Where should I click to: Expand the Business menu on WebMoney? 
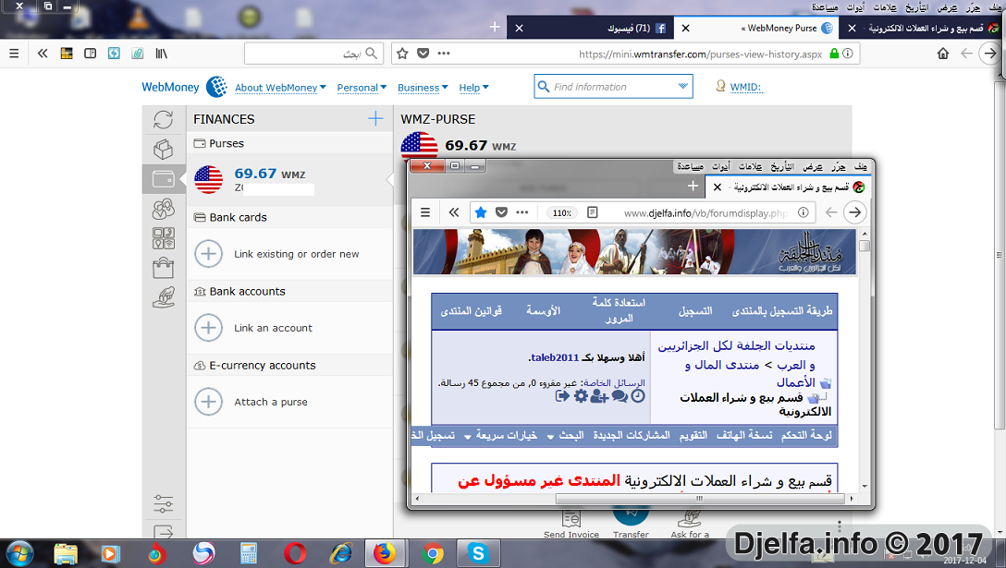(423, 88)
